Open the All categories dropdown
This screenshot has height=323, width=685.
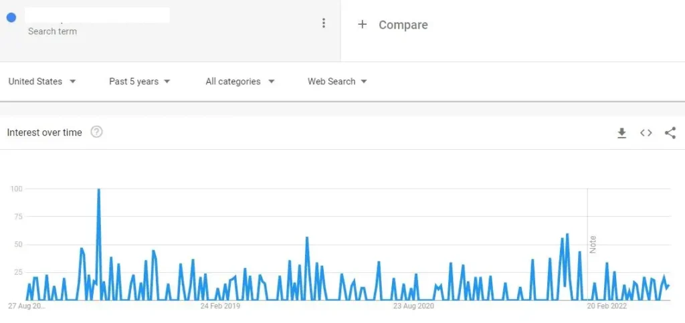[x=240, y=82]
